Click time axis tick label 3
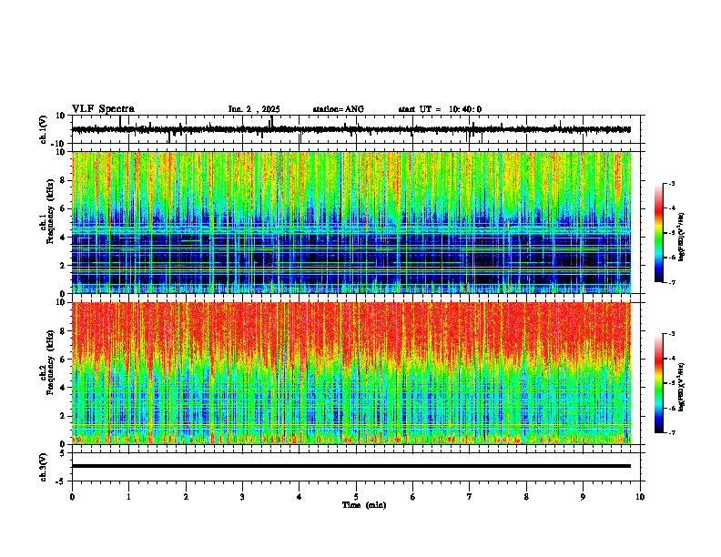This screenshot has height=557, width=721. (242, 497)
